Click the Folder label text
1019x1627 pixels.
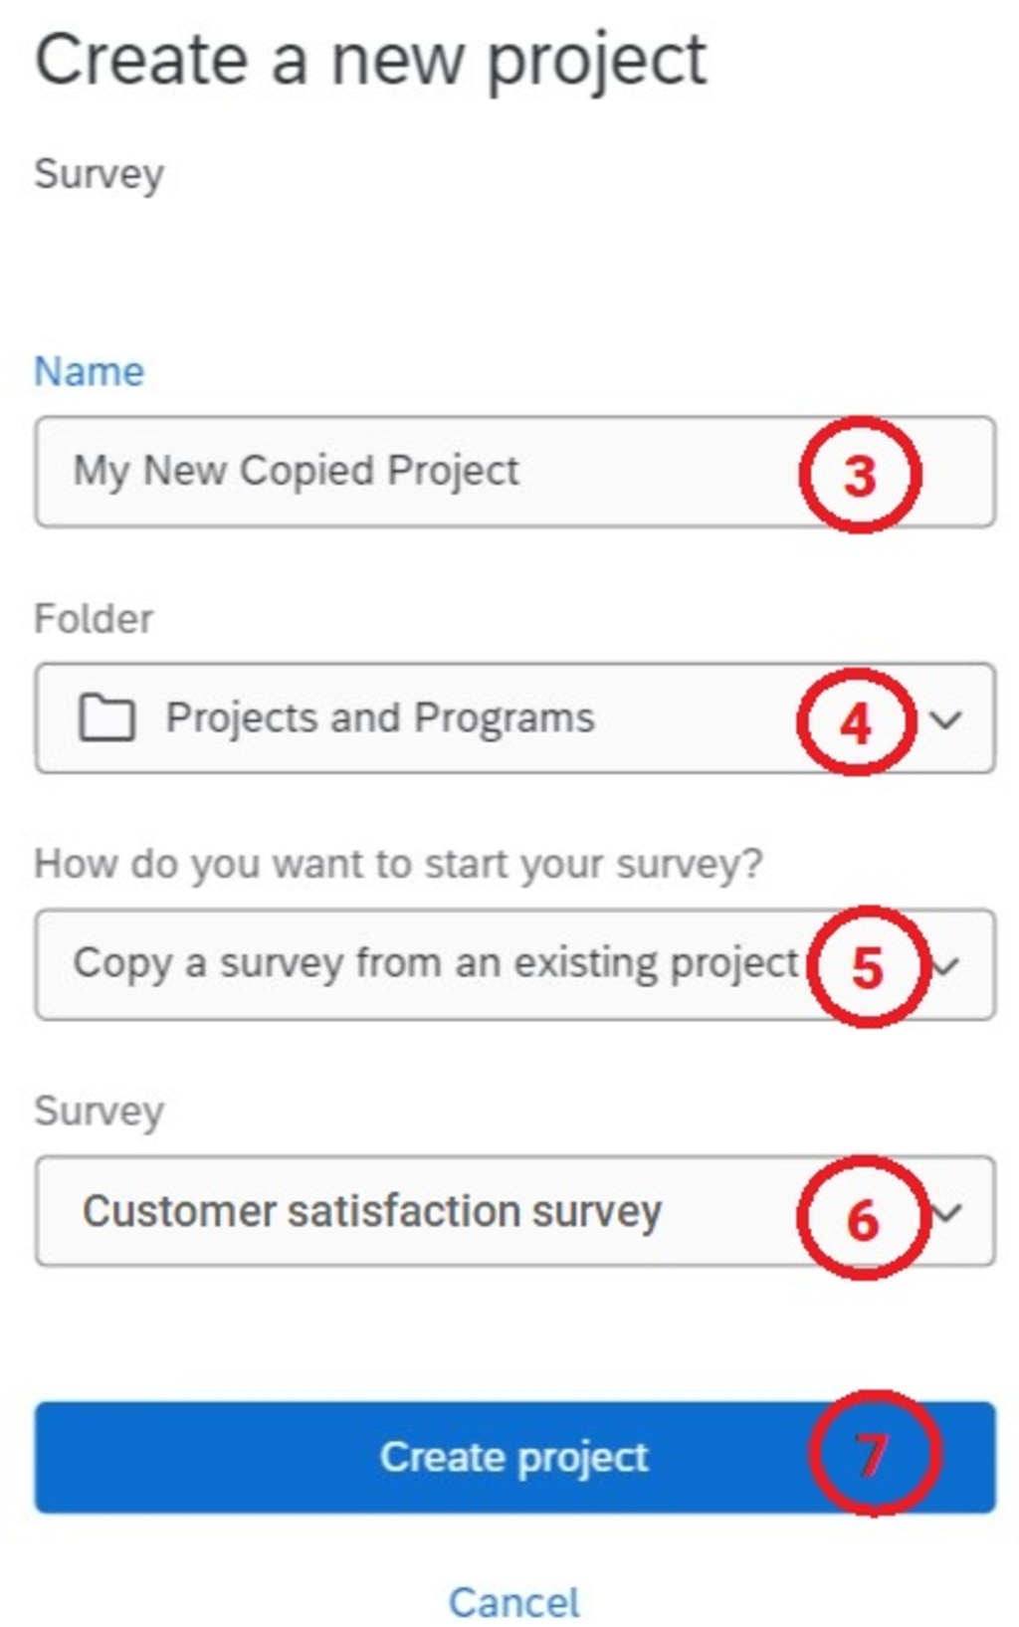click(92, 619)
